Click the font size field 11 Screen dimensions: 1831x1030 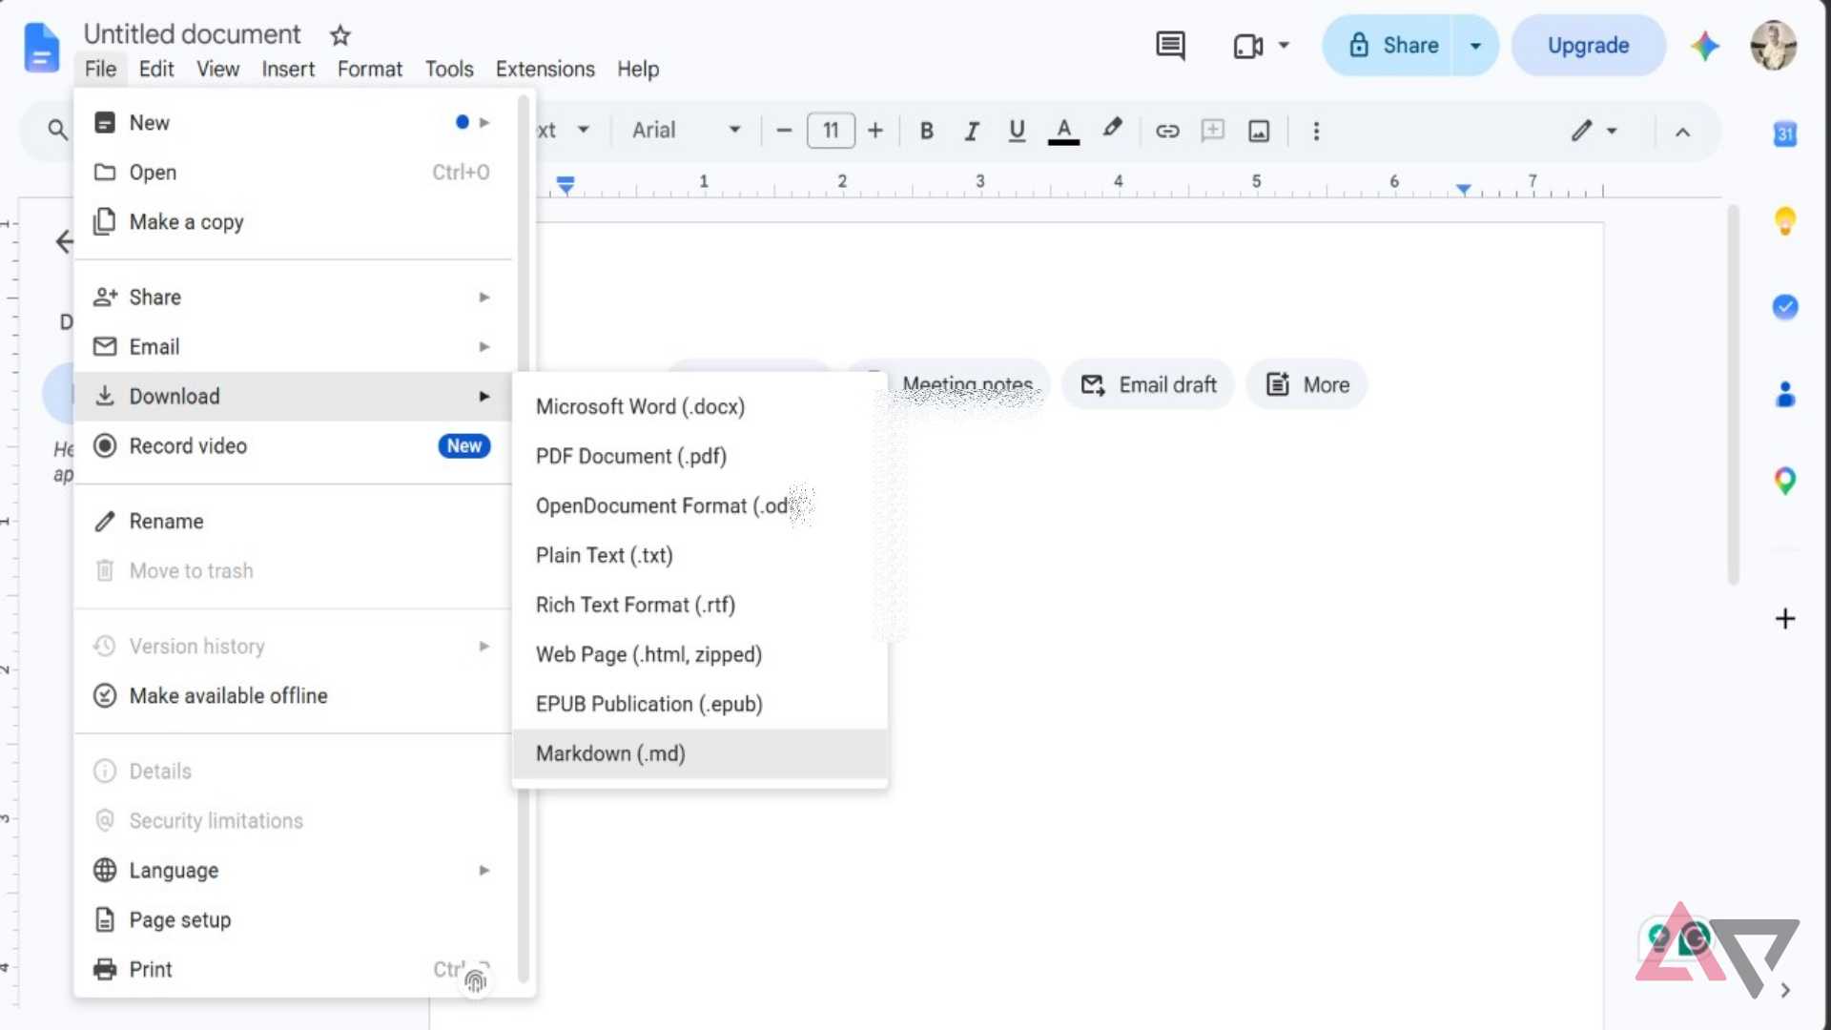[x=831, y=131]
